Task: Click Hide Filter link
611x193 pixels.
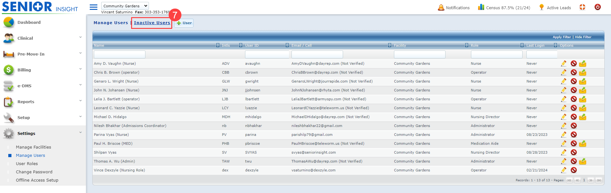Action: coord(583,37)
